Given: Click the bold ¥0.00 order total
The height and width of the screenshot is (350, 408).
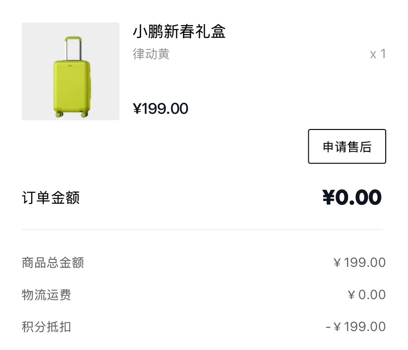Looking at the screenshot, I should (x=352, y=198).
